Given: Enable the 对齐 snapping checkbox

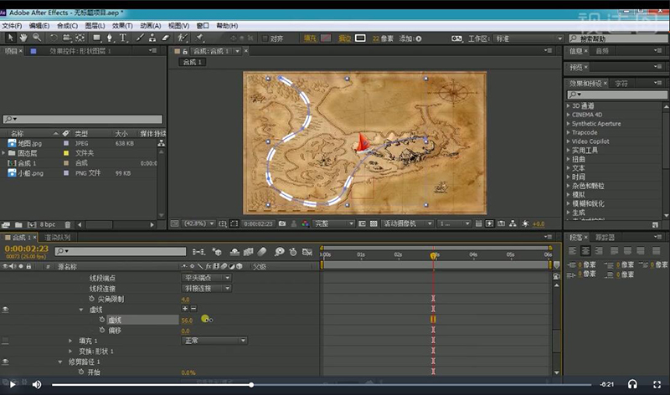Looking at the screenshot, I should click(265, 38).
